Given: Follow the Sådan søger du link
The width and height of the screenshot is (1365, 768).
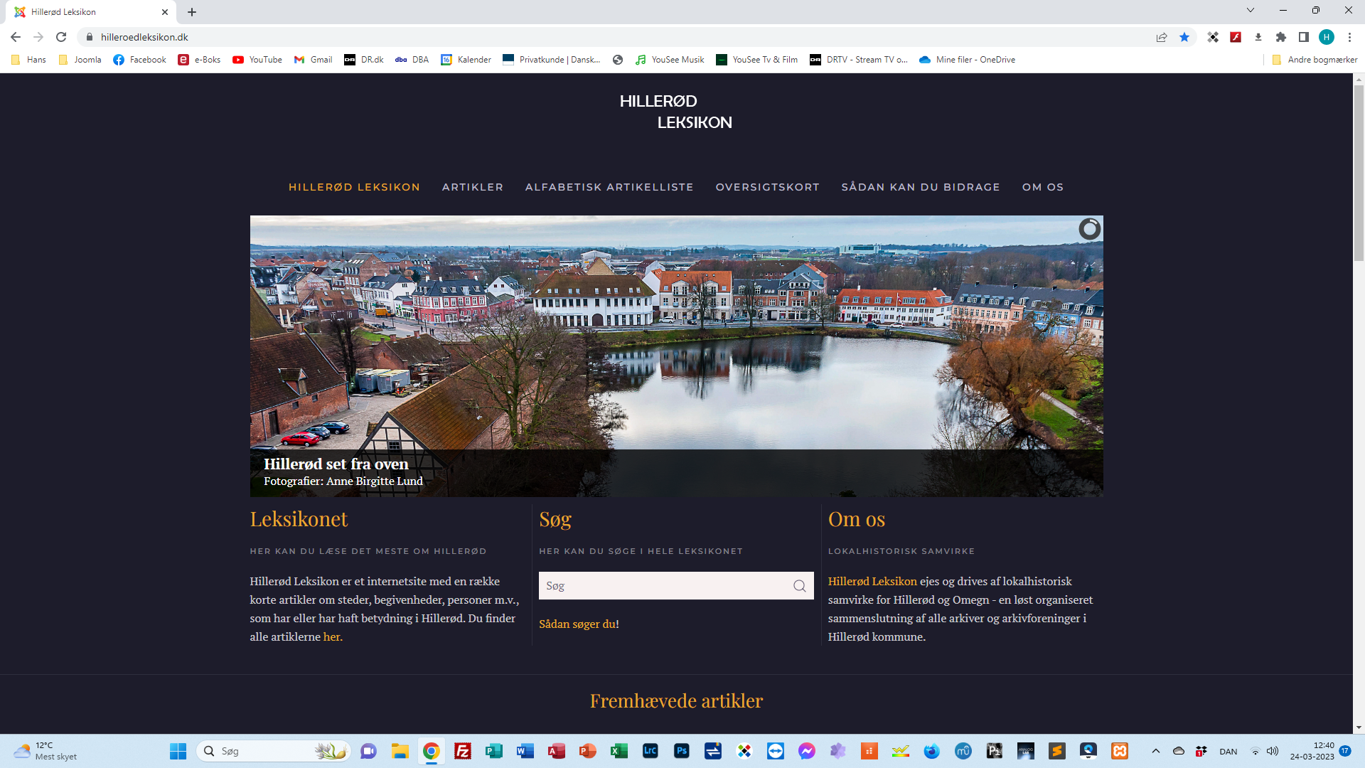Looking at the screenshot, I should tap(577, 624).
